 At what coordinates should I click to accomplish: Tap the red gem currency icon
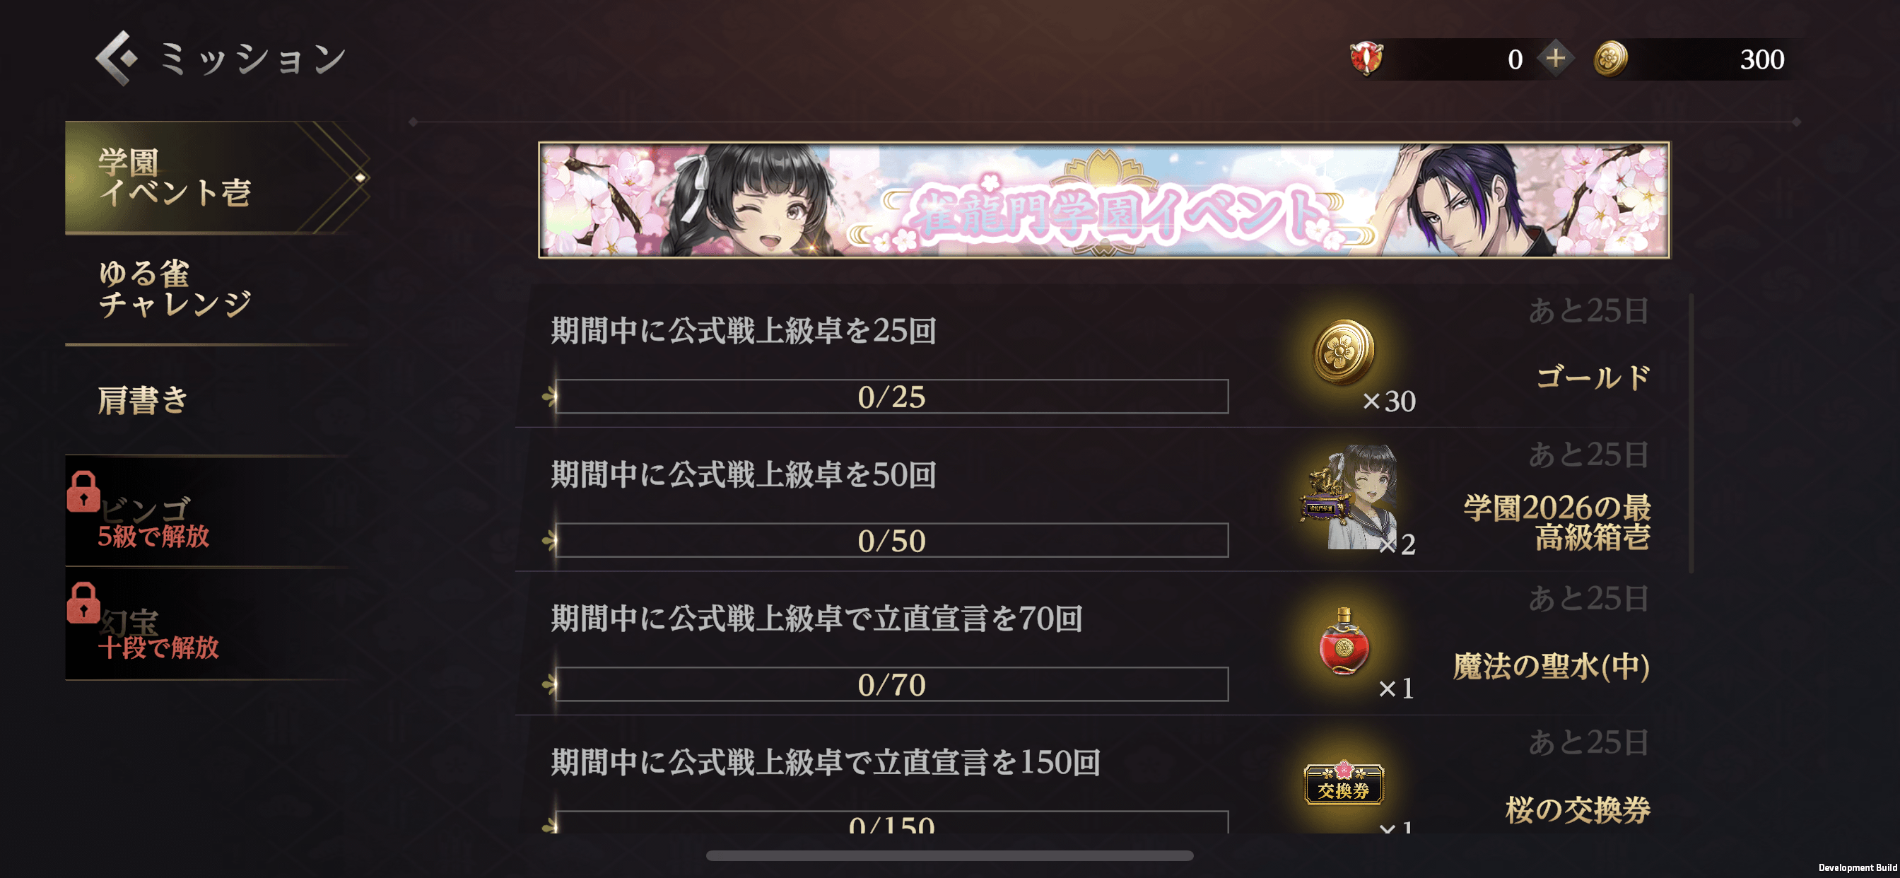[1366, 58]
